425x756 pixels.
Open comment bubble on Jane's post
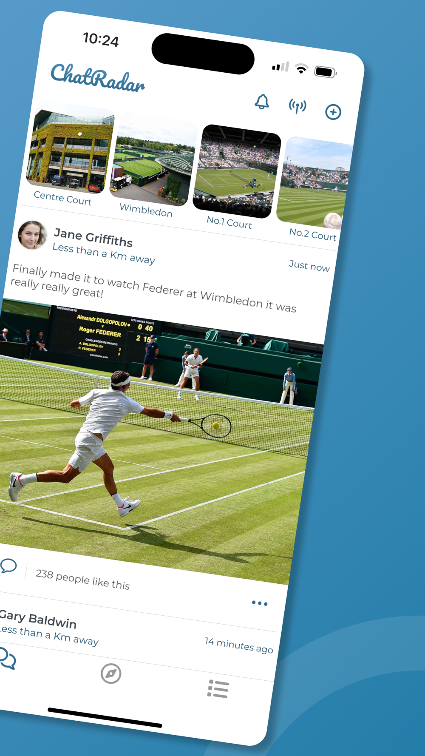click(x=8, y=566)
